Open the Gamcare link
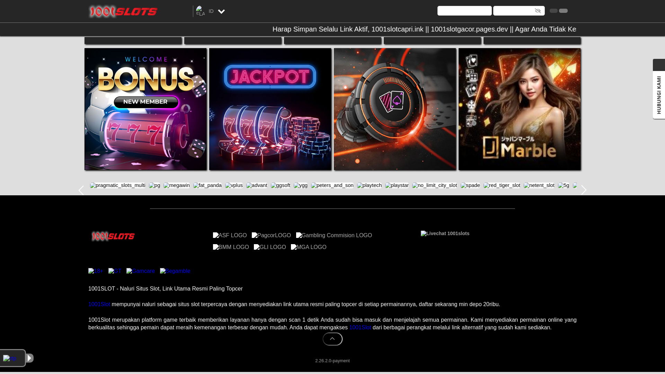The width and height of the screenshot is (665, 374). click(x=141, y=271)
